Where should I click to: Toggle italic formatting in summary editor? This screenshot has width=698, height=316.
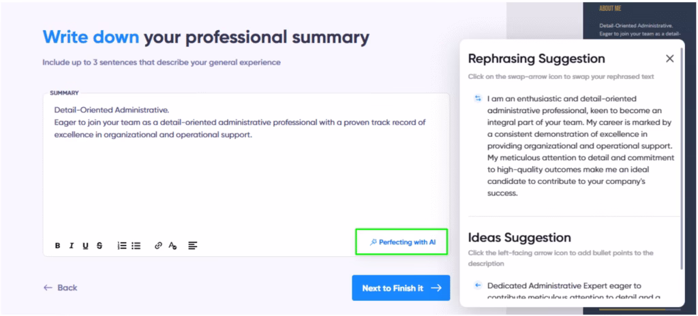(x=72, y=245)
